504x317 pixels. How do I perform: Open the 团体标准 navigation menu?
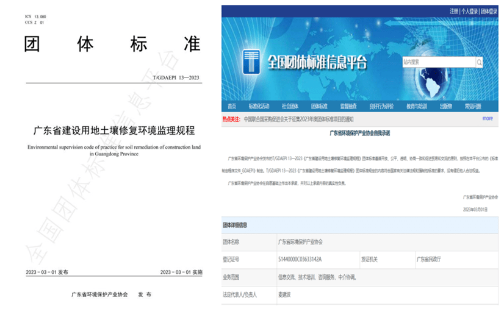[x=319, y=106]
